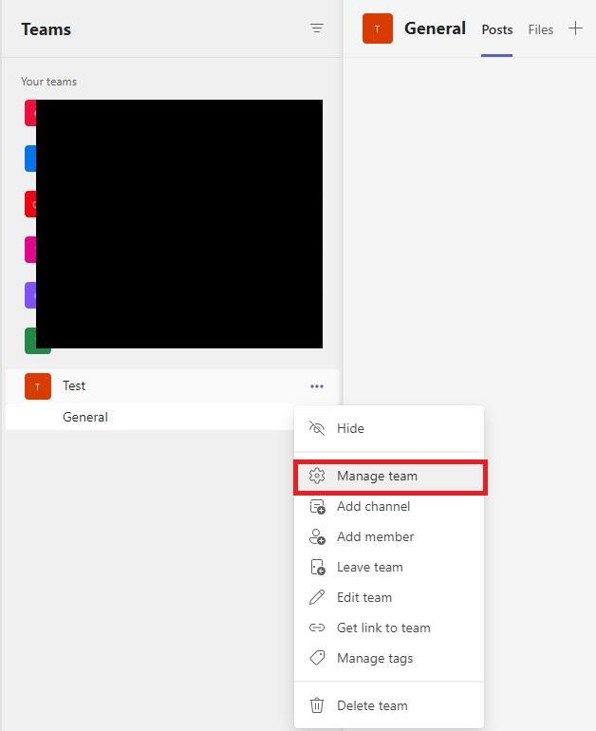Click the General channel title heading

[x=435, y=28]
